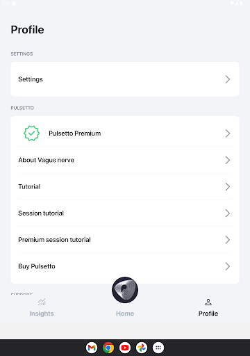Switch to the Home tab label
This screenshot has height=356, width=250.
[x=125, y=314]
